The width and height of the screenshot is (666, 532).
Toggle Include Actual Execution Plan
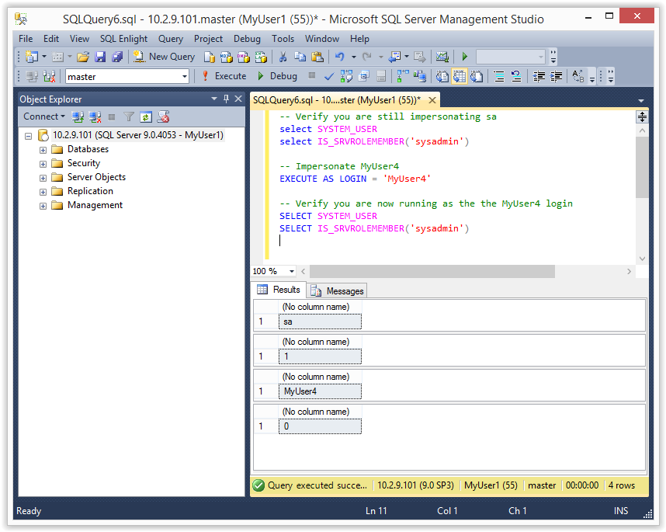(x=402, y=76)
